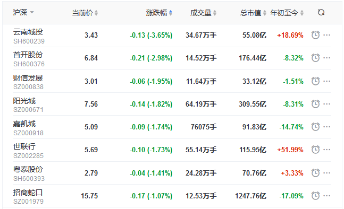Set alert clock for 阳光城
This screenshot has width=344, height=209.
pyautogui.click(x=315, y=104)
